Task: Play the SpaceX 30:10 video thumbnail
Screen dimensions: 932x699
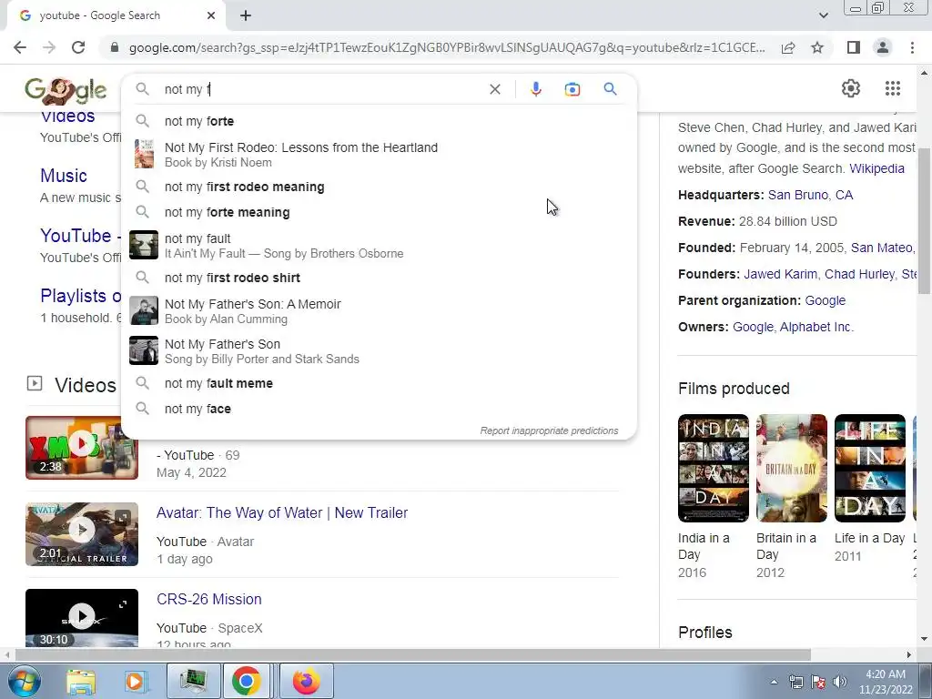Action: click(x=82, y=618)
